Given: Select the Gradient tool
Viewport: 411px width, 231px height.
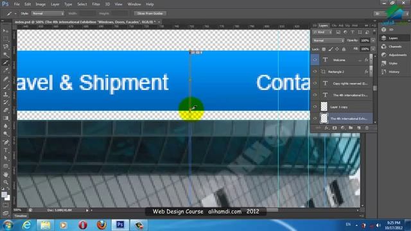Looking at the screenshot, I should [6, 118].
